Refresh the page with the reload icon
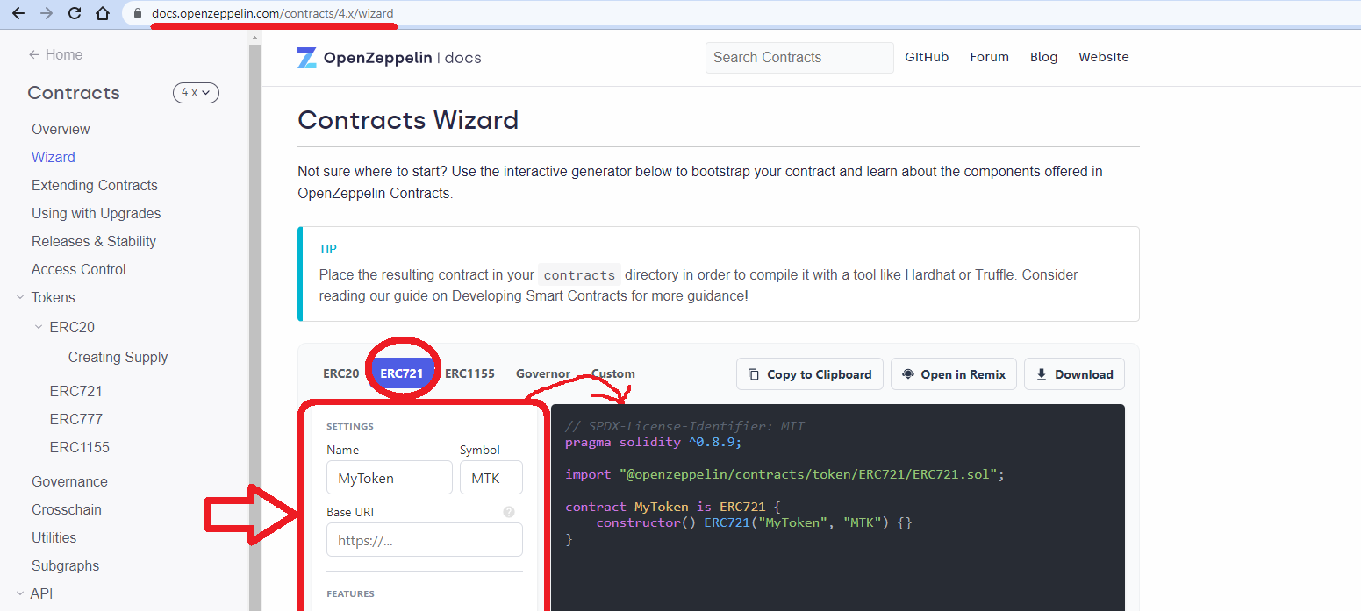This screenshot has height=611, width=1361. (x=75, y=13)
